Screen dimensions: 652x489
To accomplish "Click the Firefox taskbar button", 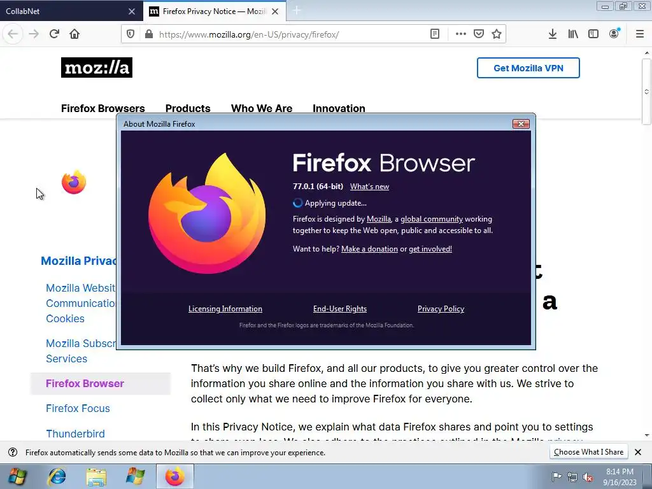I will [174, 476].
